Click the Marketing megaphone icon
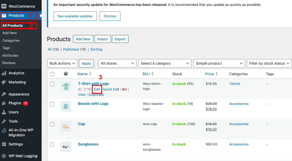The image size is (292, 161). pos(4,82)
